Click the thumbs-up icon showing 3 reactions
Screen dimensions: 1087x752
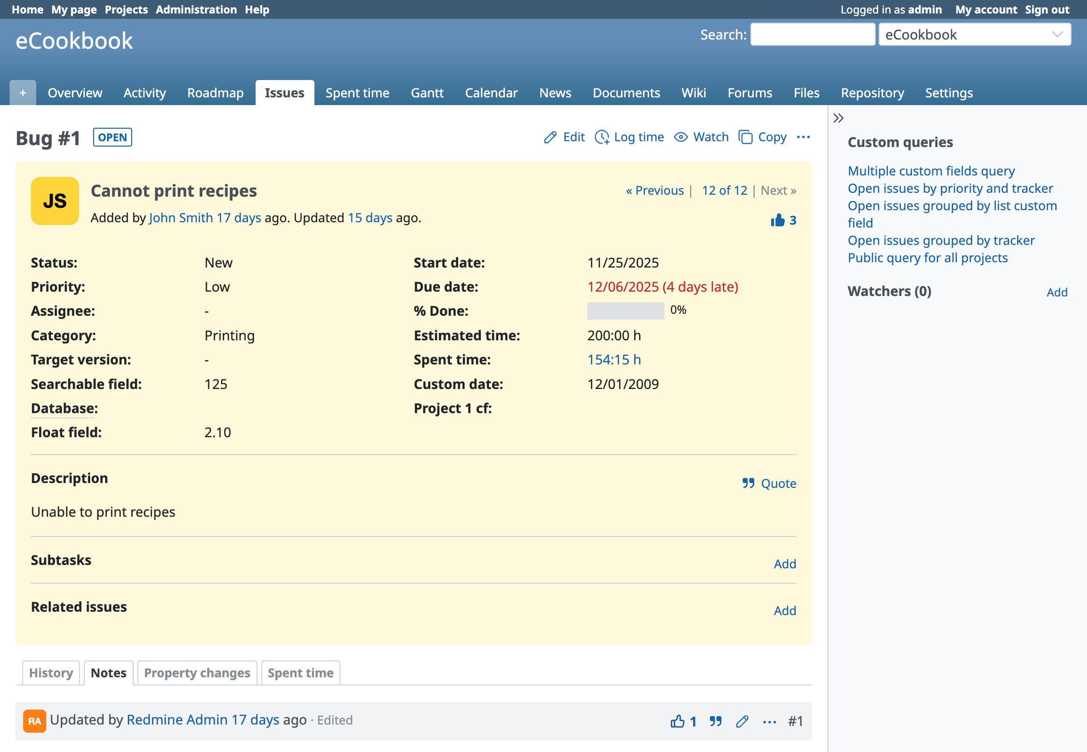pos(777,220)
